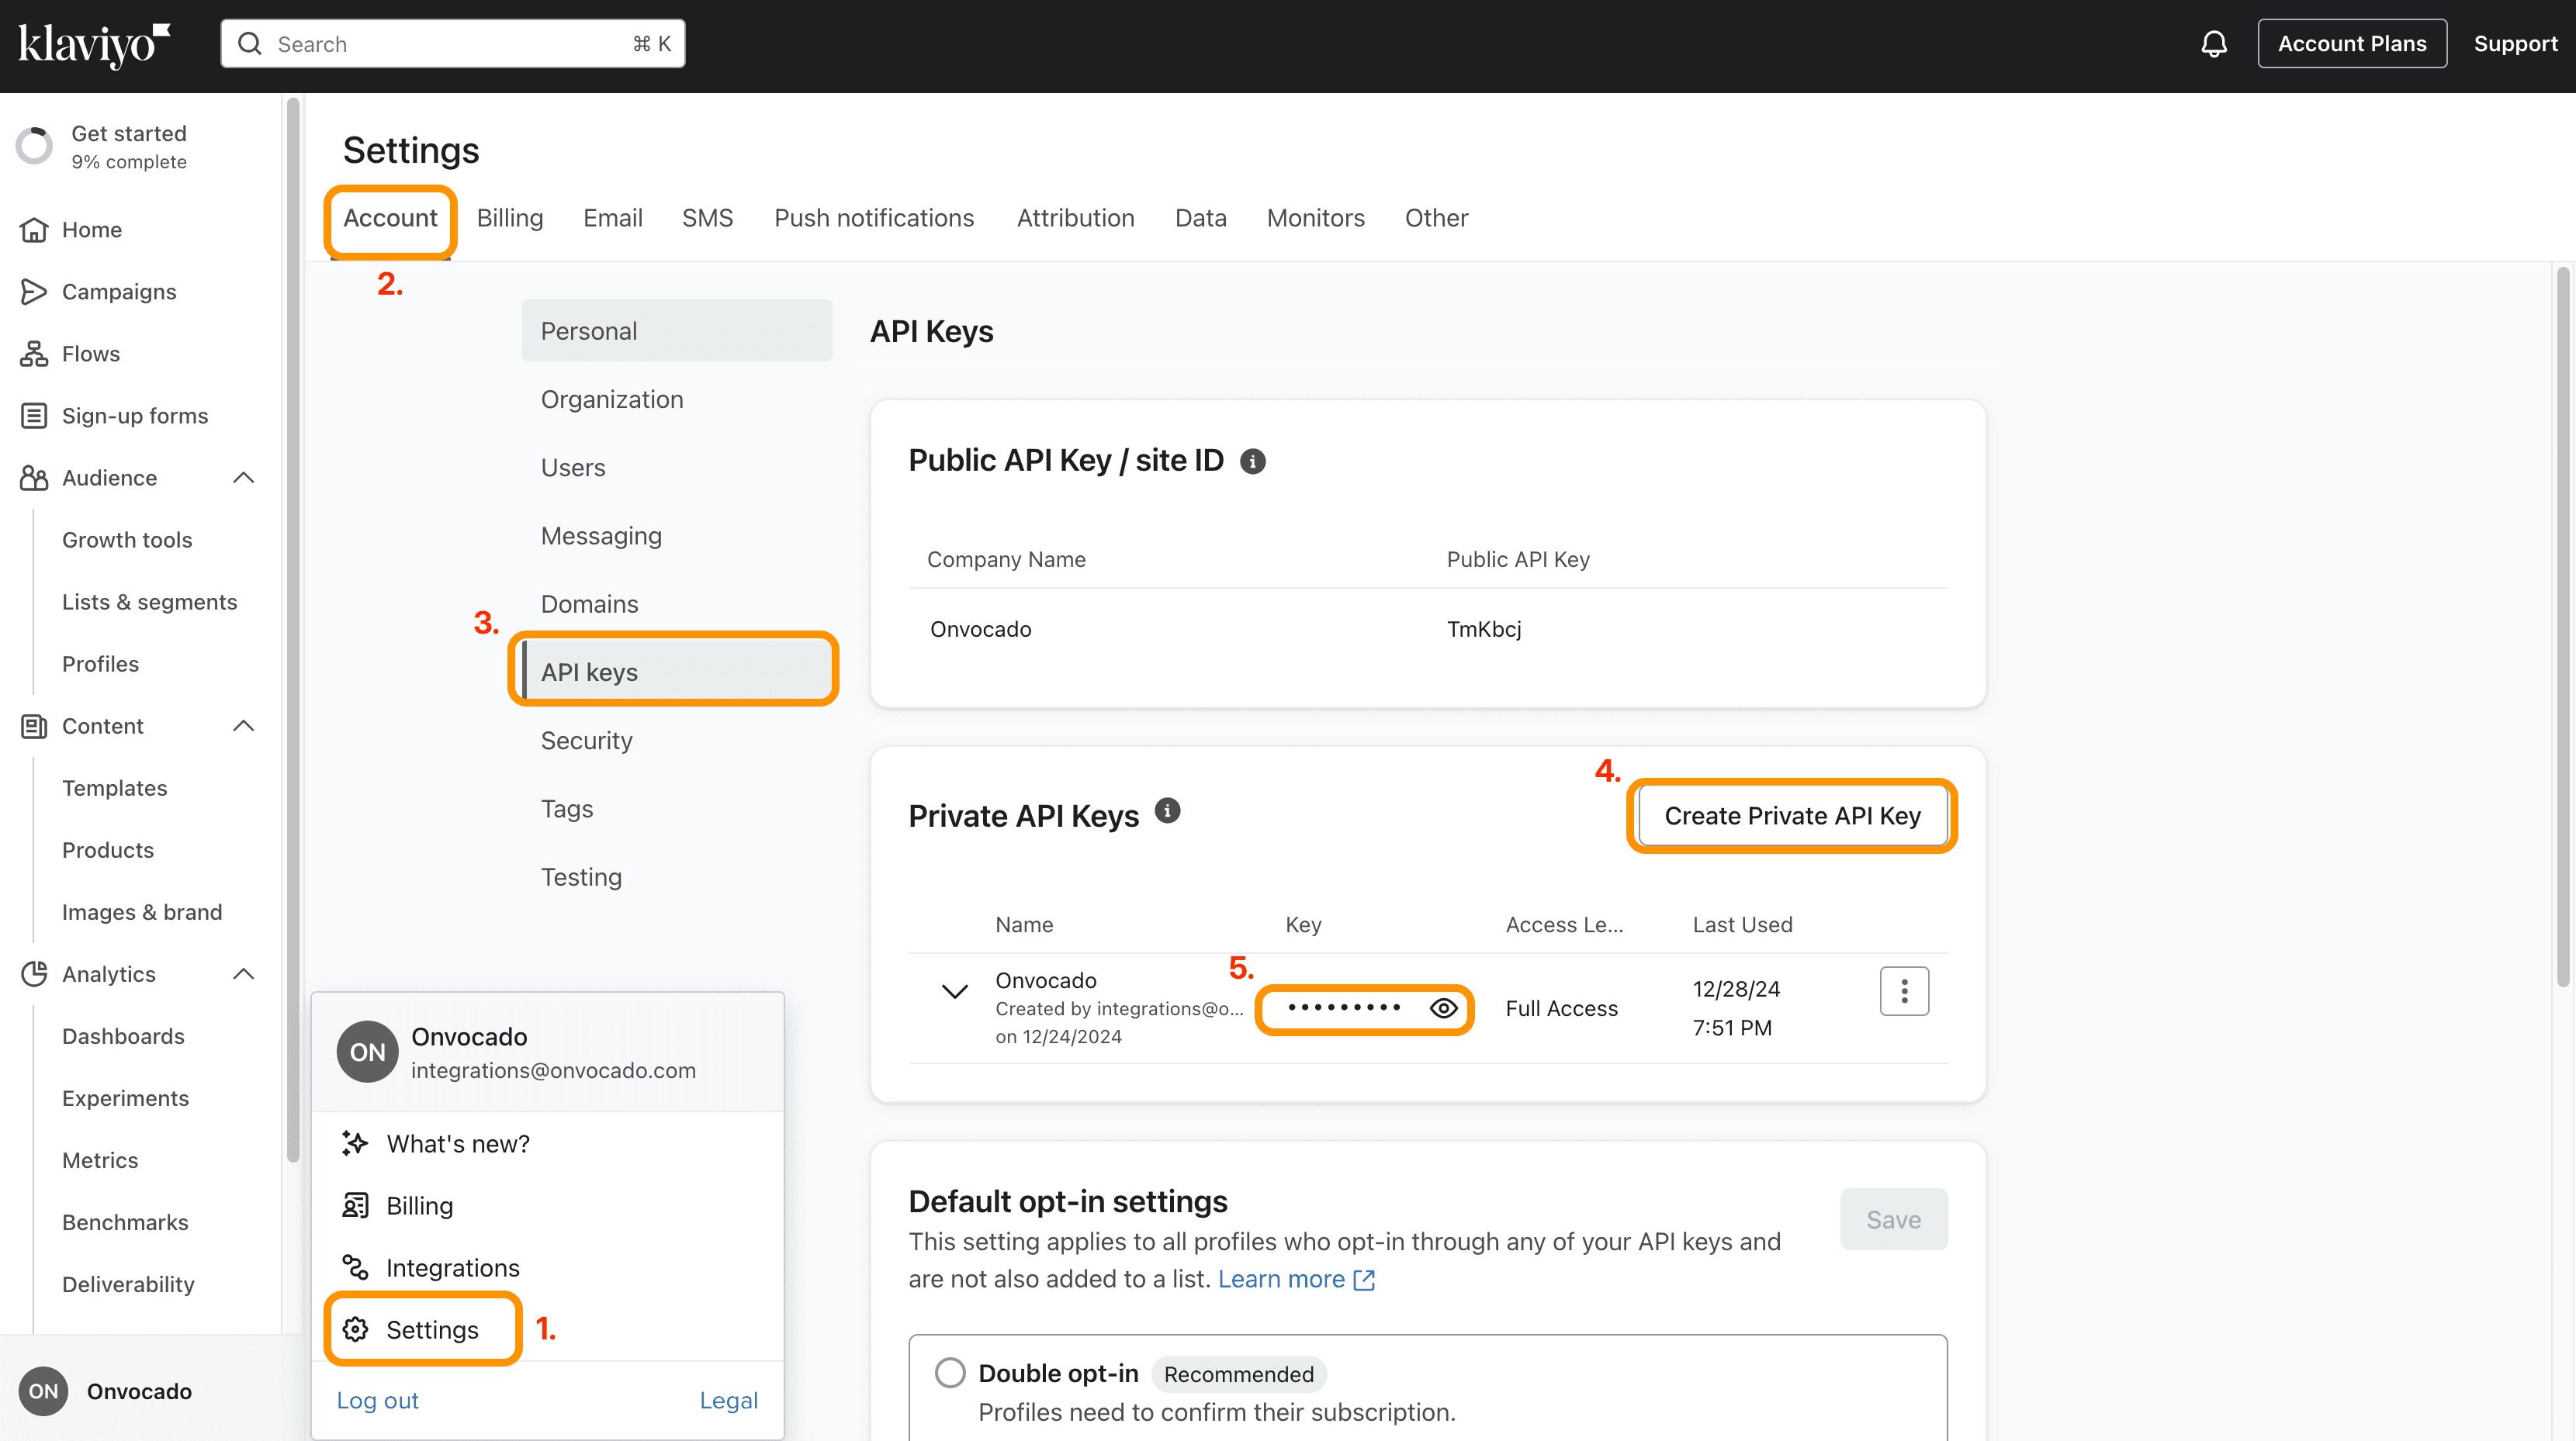Open the notifications bell
Image resolution: width=2576 pixels, height=1441 pixels.
point(2214,44)
